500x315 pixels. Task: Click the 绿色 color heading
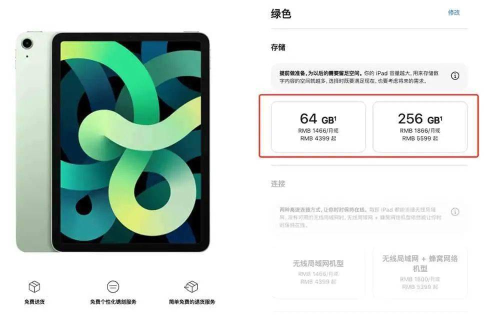281,13
